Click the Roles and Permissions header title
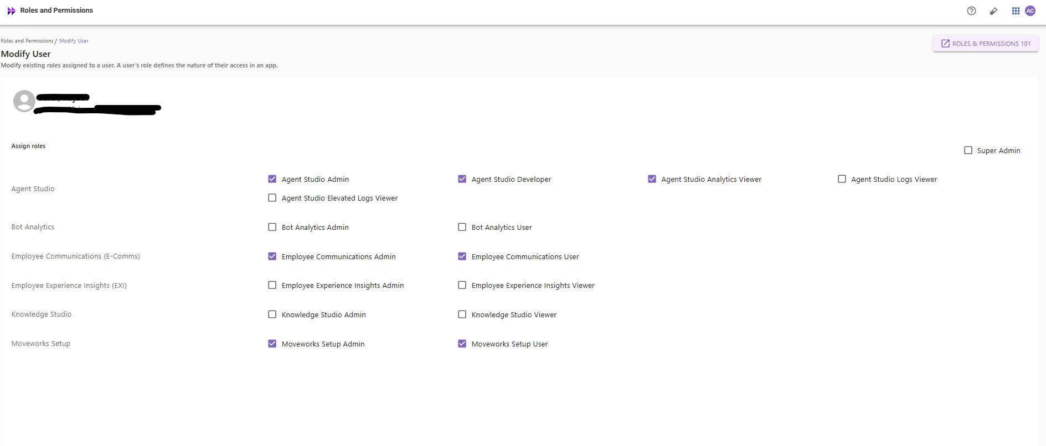Image resolution: width=1046 pixels, height=446 pixels. coord(56,11)
